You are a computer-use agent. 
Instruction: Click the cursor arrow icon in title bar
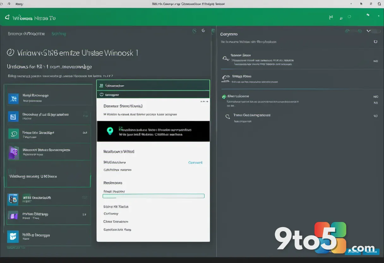point(361,4)
